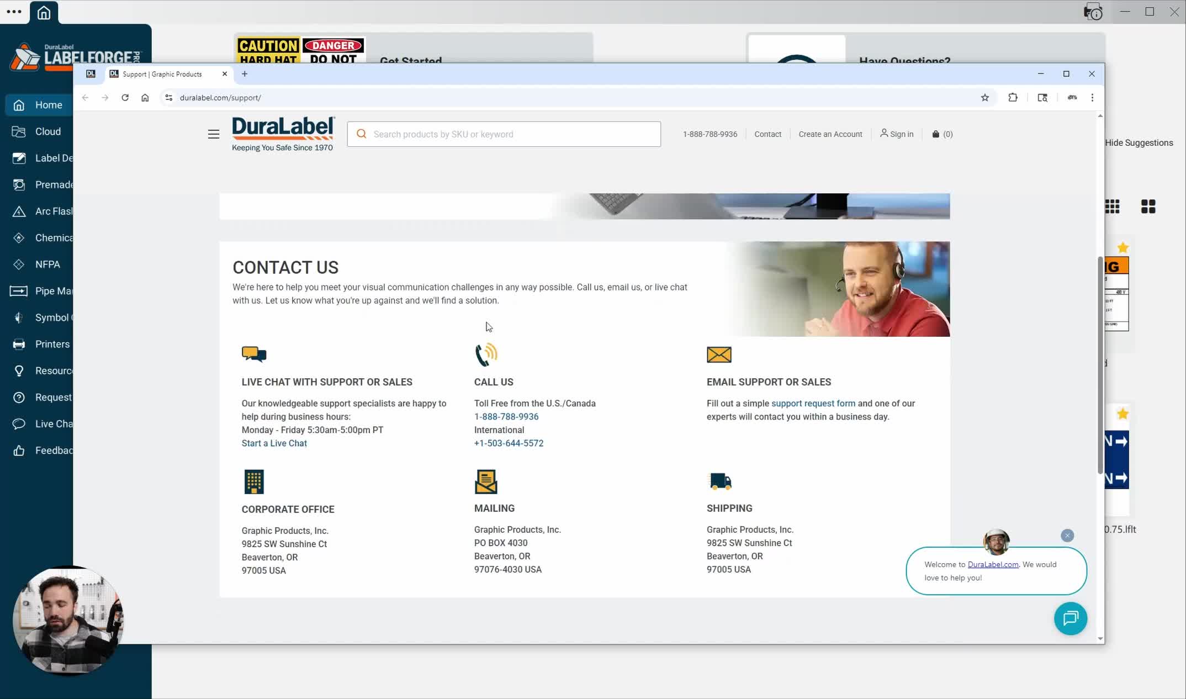This screenshot has height=699, width=1186.
Task: Click the webcam presenter thumbnail
Action: click(68, 620)
